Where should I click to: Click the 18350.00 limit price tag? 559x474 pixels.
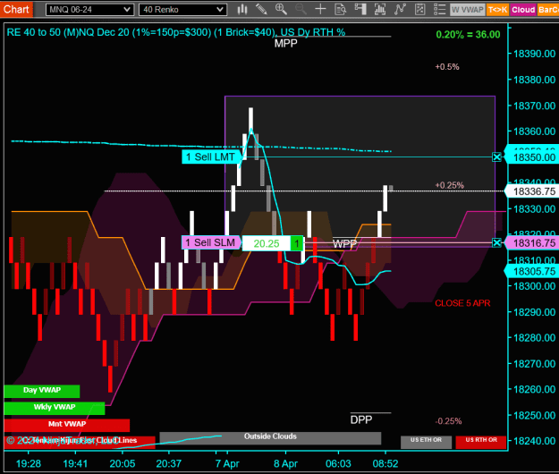click(x=533, y=157)
